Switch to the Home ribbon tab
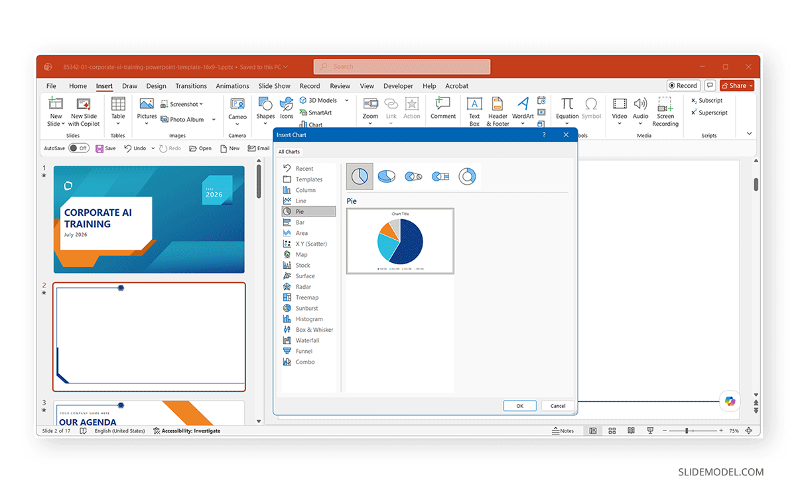 tap(78, 86)
